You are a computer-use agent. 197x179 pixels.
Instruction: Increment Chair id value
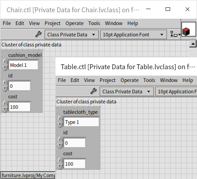pyautogui.click(x=5, y=83)
